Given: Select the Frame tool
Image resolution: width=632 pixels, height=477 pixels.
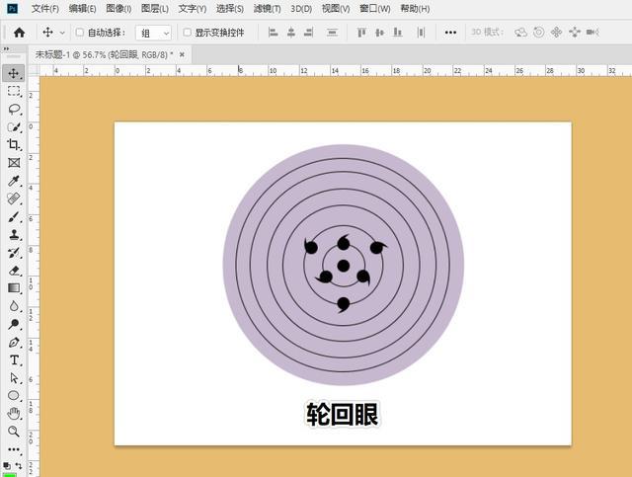Looking at the screenshot, I should click(x=14, y=163).
